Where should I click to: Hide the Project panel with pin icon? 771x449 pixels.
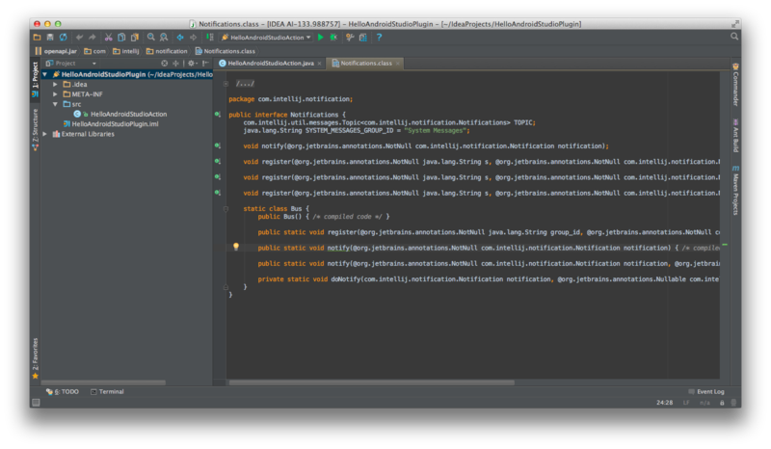point(205,63)
